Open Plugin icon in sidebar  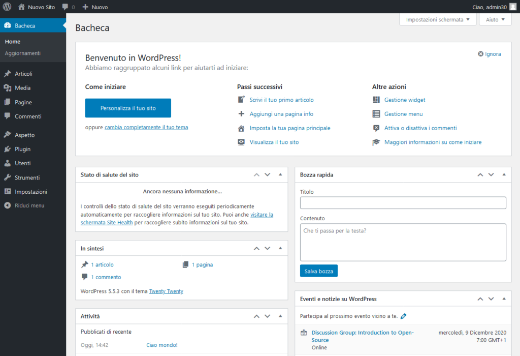(x=8, y=149)
